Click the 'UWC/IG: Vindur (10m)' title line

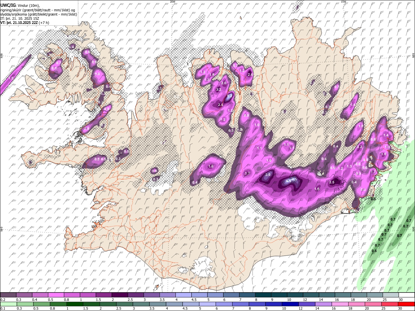(x=20, y=6)
